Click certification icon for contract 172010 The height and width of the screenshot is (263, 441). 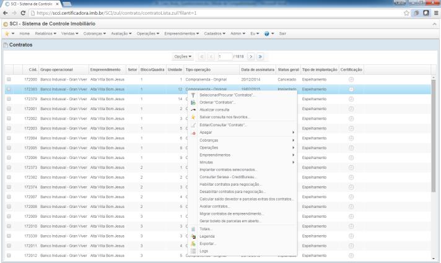[x=351, y=226]
